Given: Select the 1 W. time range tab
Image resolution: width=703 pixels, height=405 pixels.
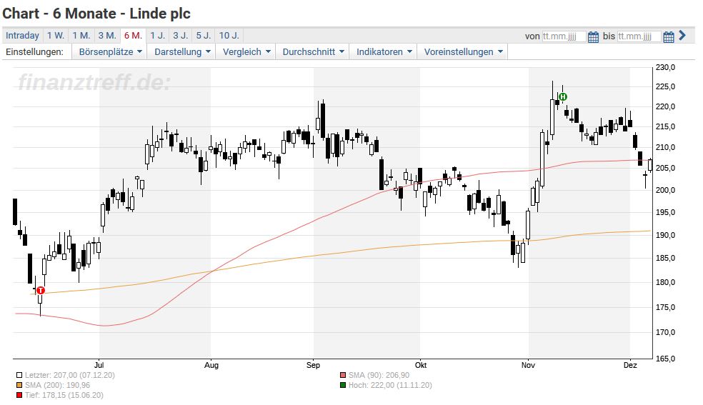Looking at the screenshot, I should pyautogui.click(x=56, y=36).
